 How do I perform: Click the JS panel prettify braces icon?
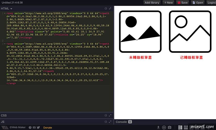tap(106, 122)
